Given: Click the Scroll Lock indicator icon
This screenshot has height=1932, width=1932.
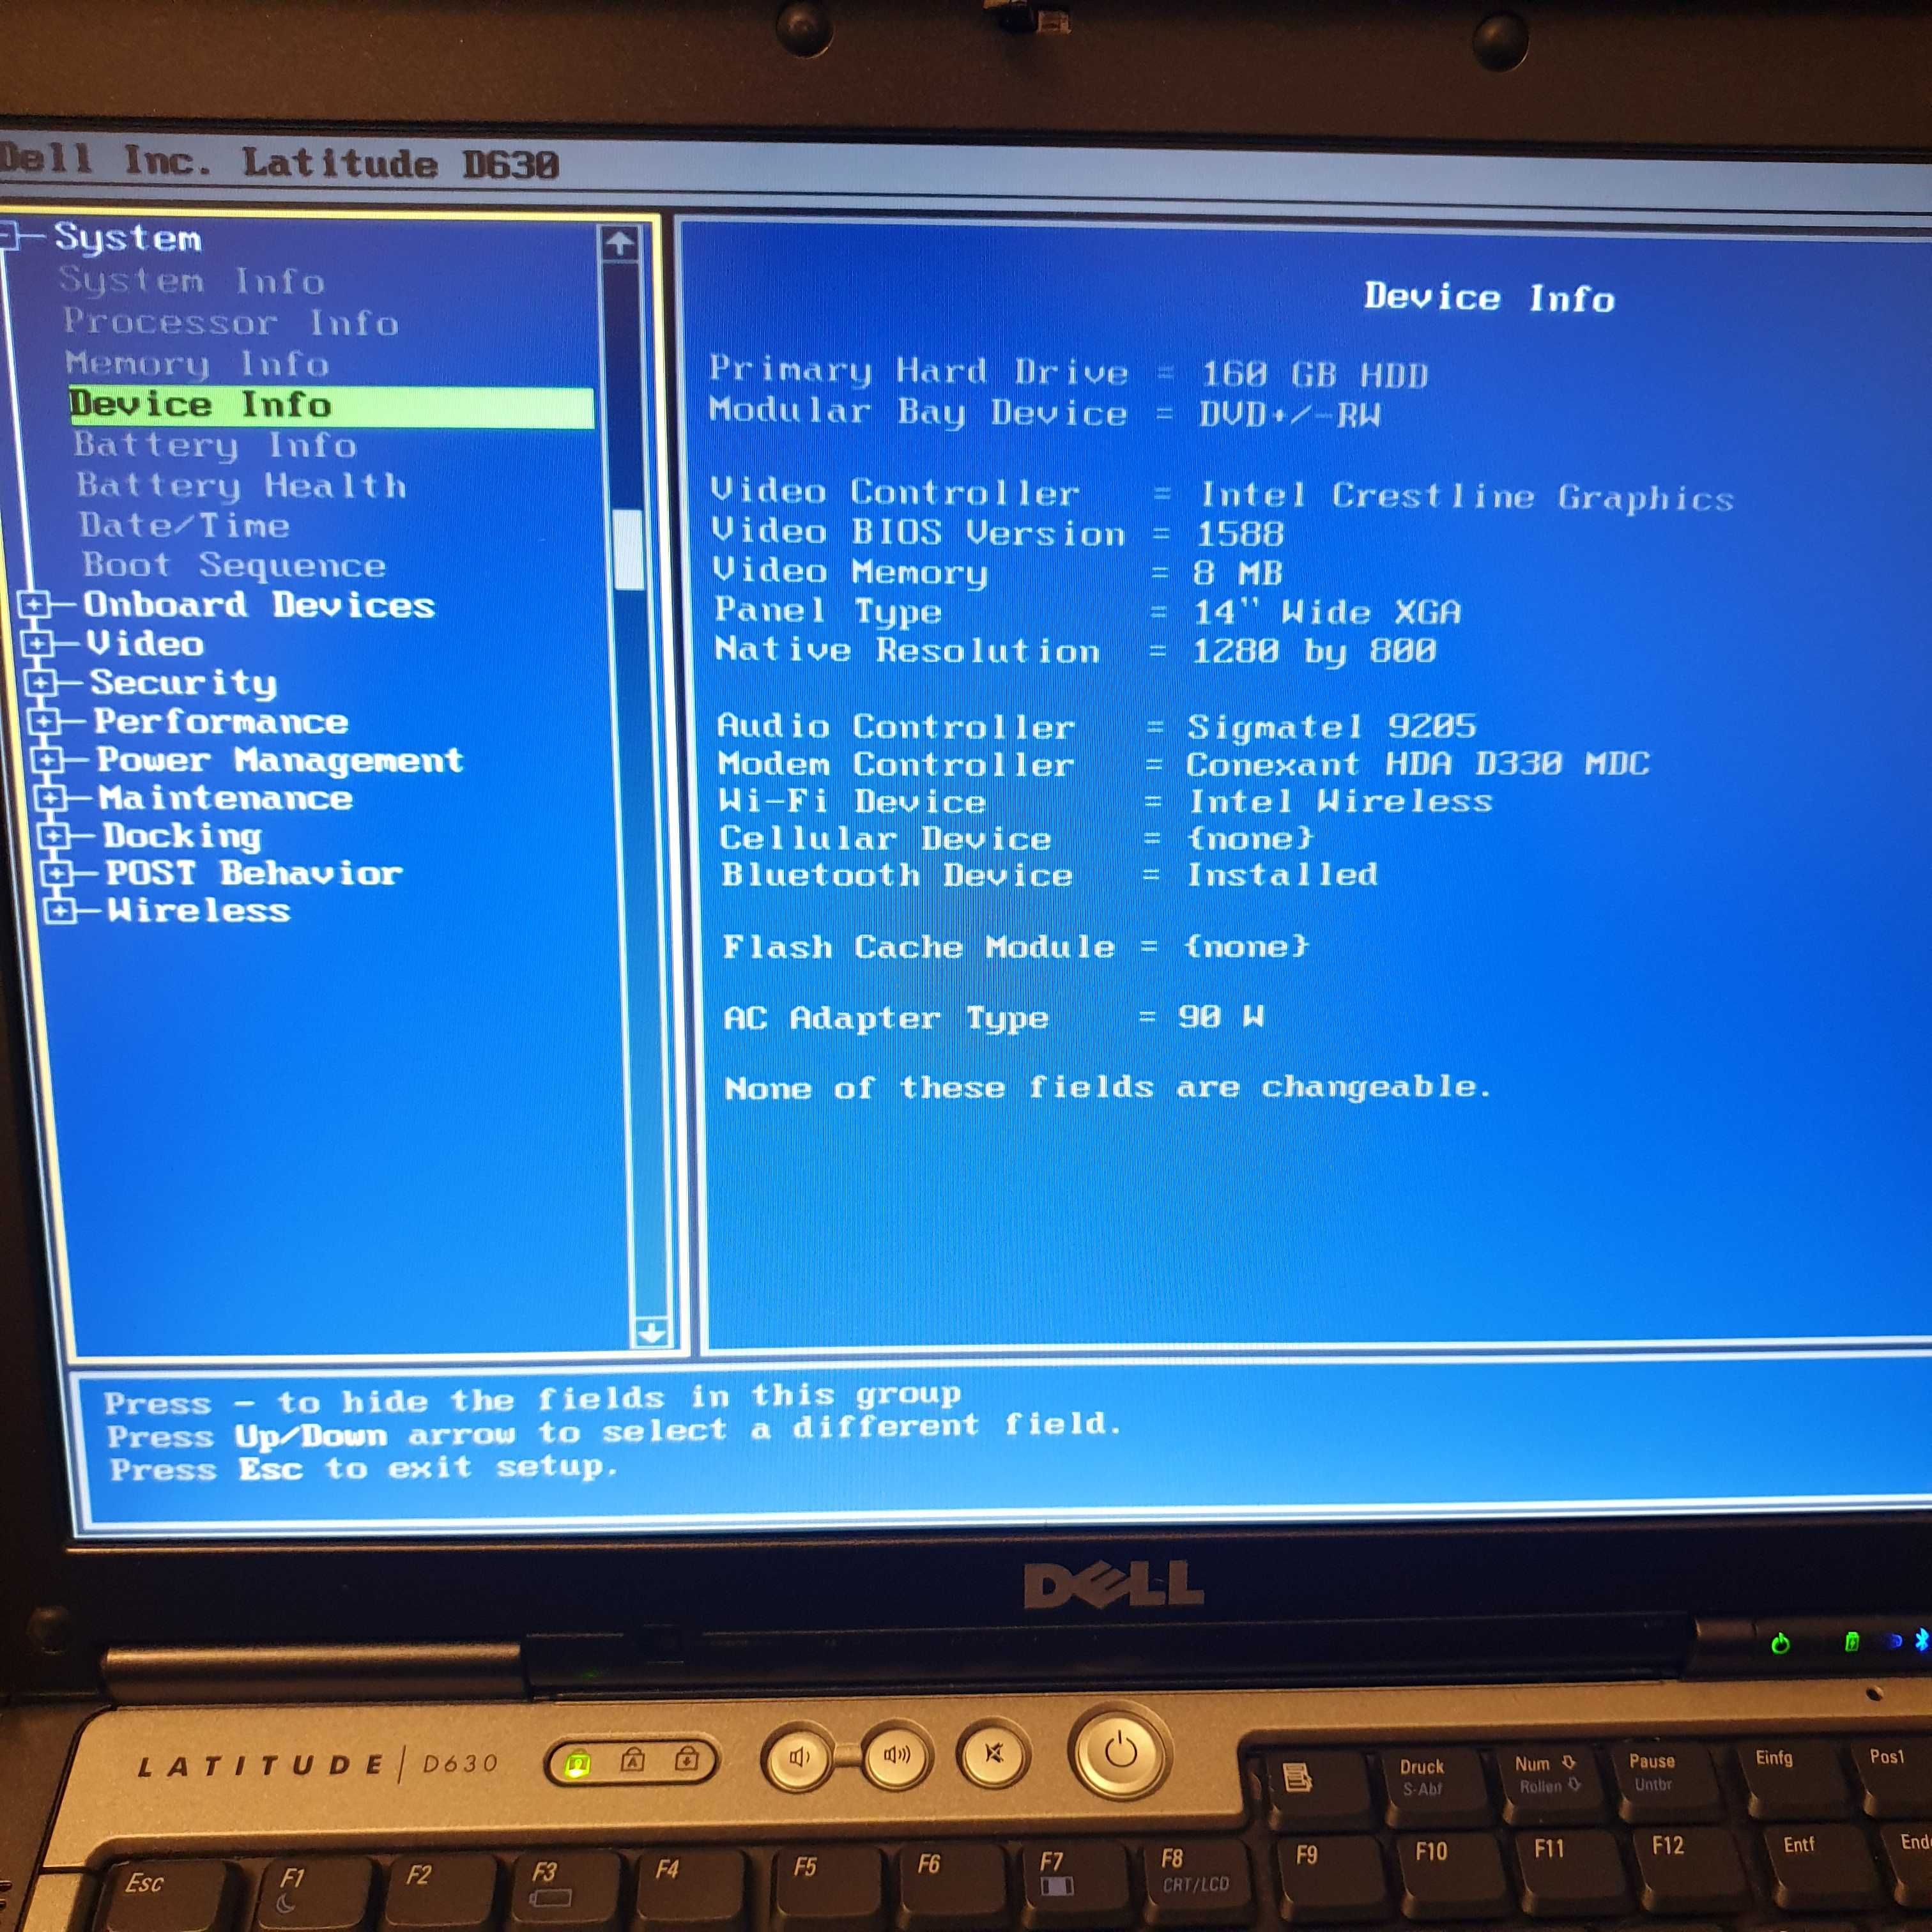Looking at the screenshot, I should pos(687,1759).
